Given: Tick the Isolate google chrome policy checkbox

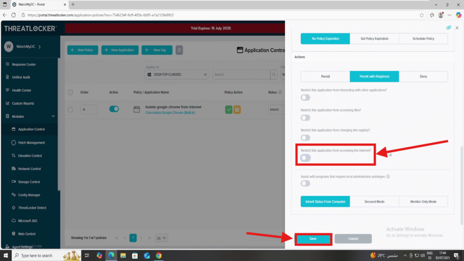Looking at the screenshot, I should pos(70,110).
